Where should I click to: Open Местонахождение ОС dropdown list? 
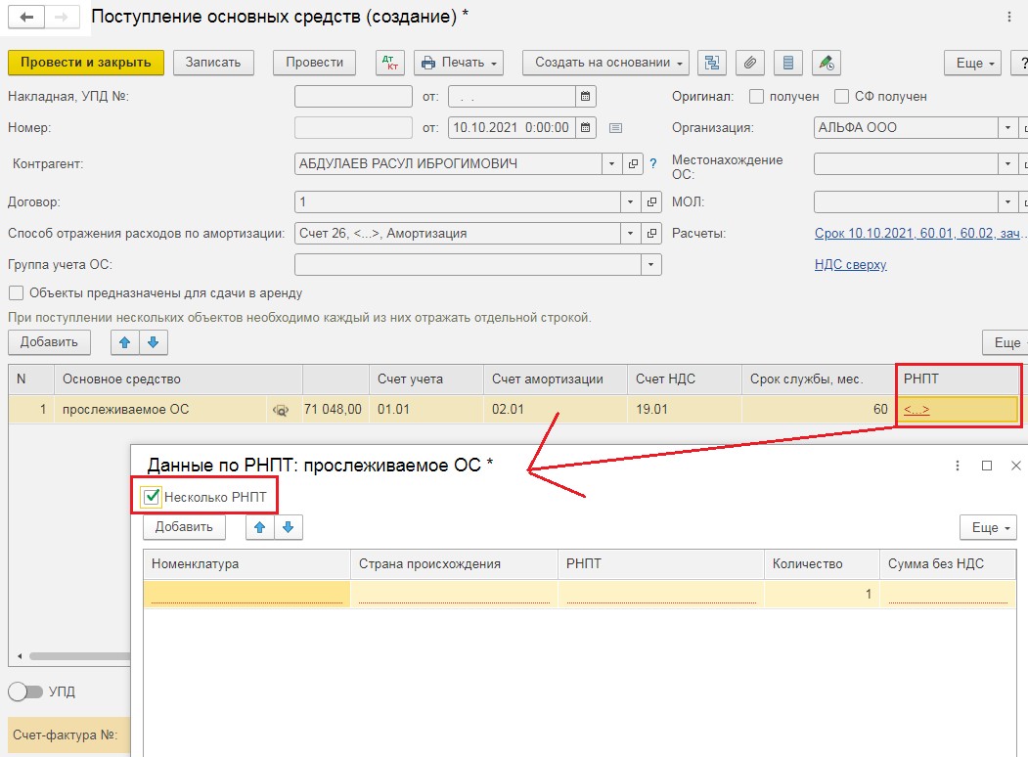[x=1007, y=164]
